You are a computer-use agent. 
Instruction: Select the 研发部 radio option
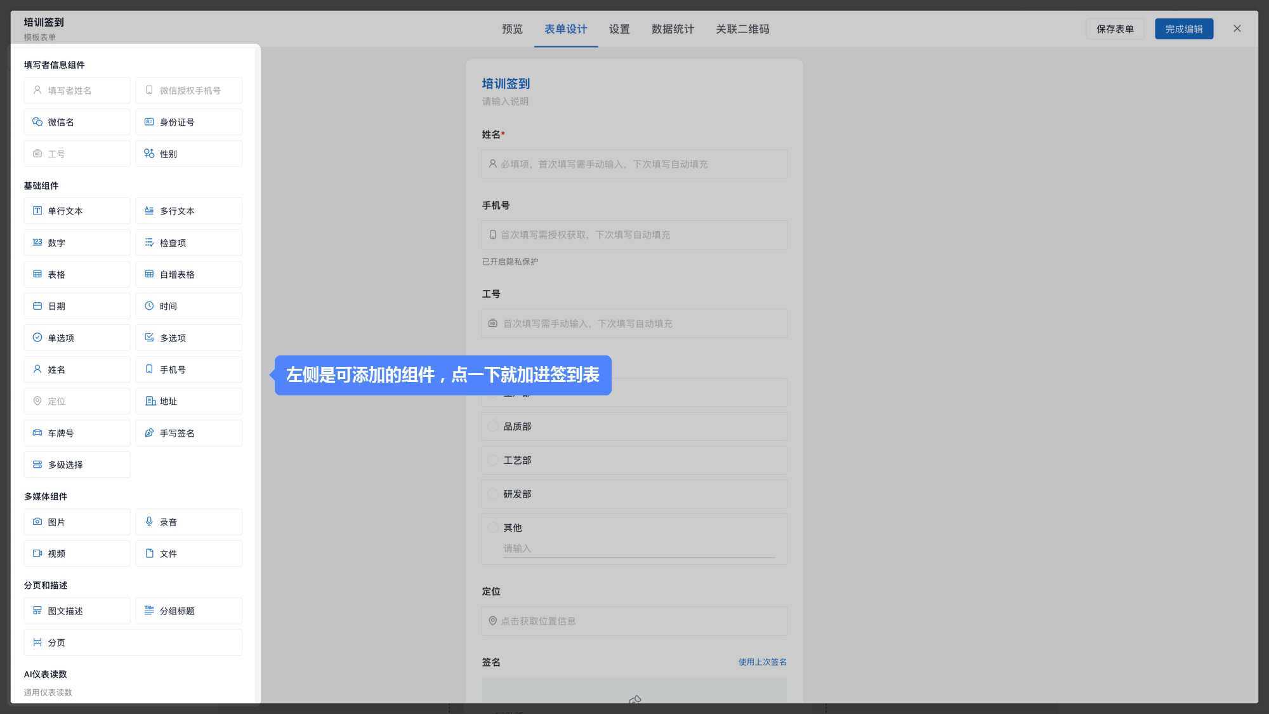pos(493,494)
